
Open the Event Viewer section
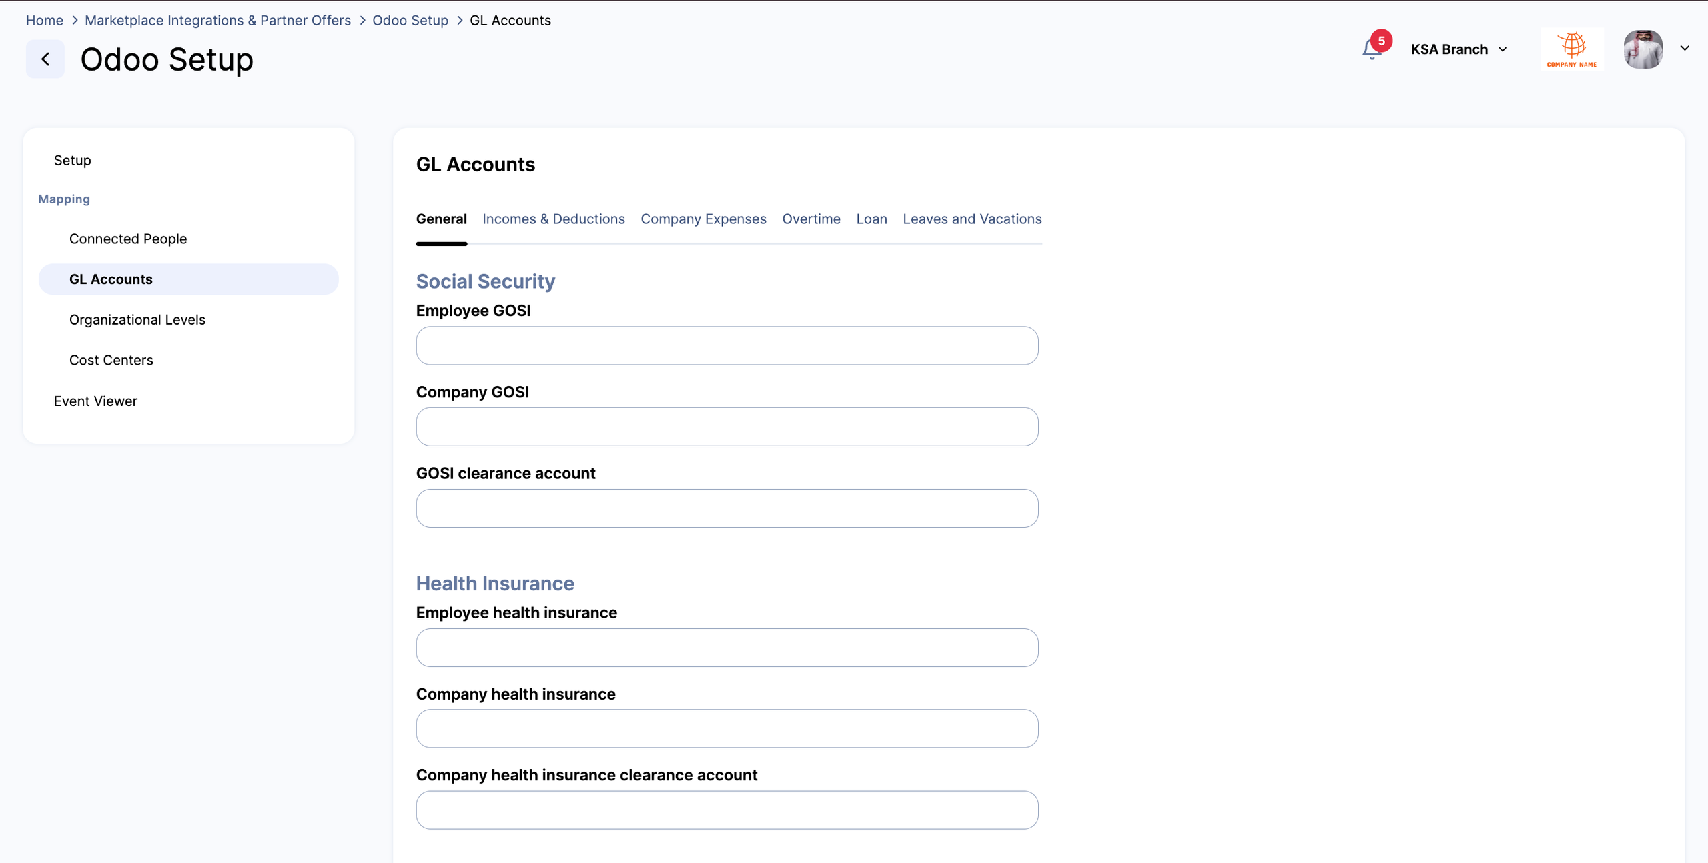[x=95, y=401]
